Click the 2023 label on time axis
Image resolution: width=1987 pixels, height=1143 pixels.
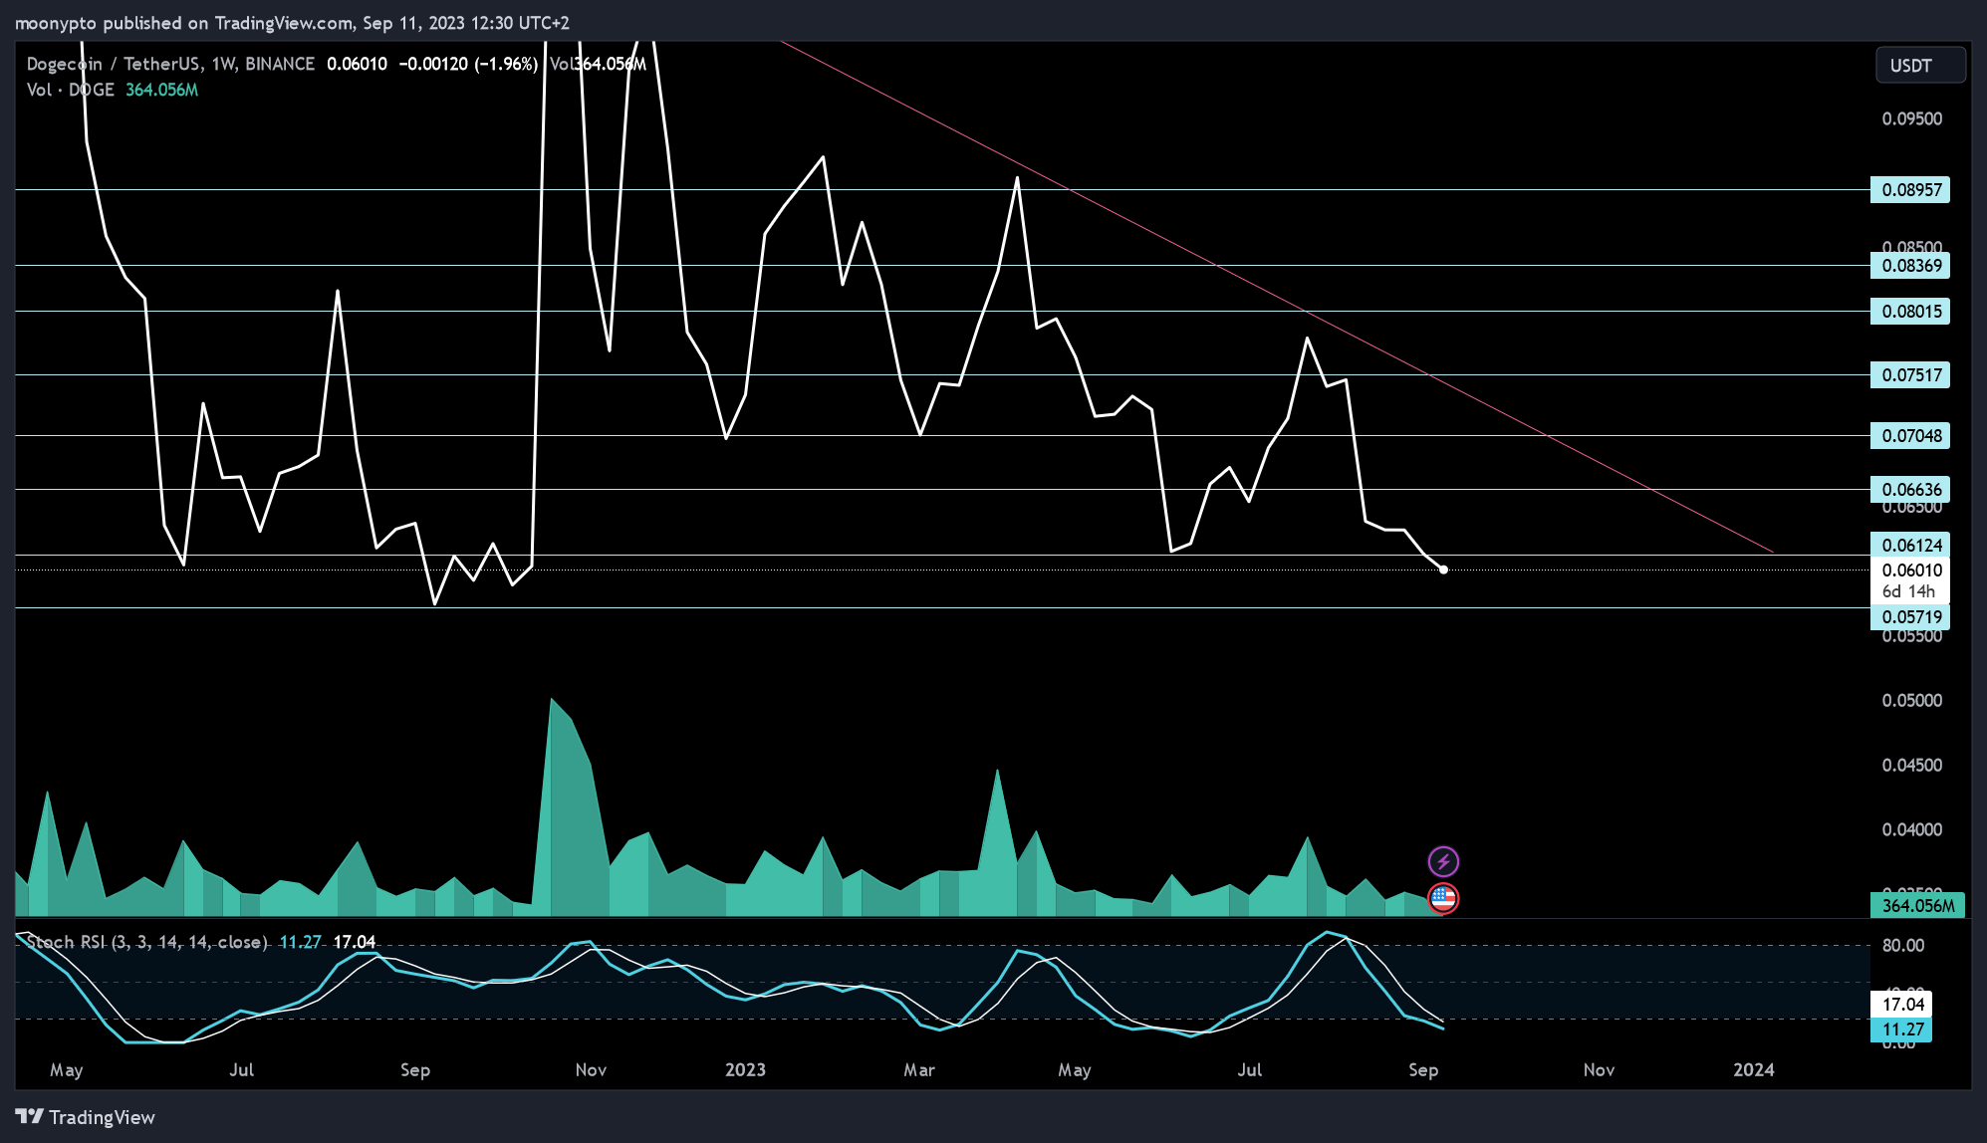pyautogui.click(x=745, y=1069)
